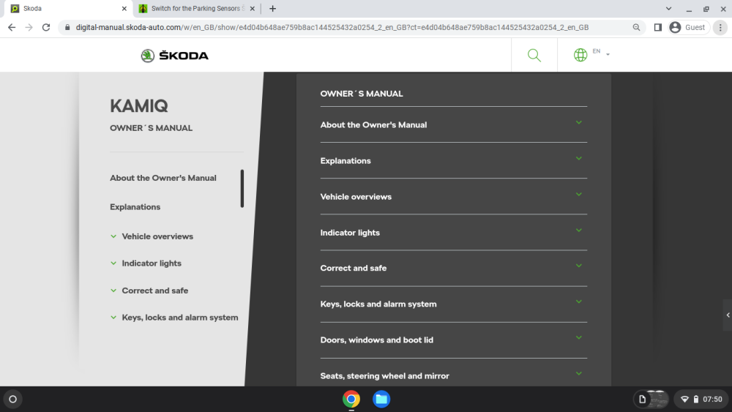Expand Correct and safe chevron in main panel
Image resolution: width=732 pixels, height=412 pixels.
click(579, 266)
